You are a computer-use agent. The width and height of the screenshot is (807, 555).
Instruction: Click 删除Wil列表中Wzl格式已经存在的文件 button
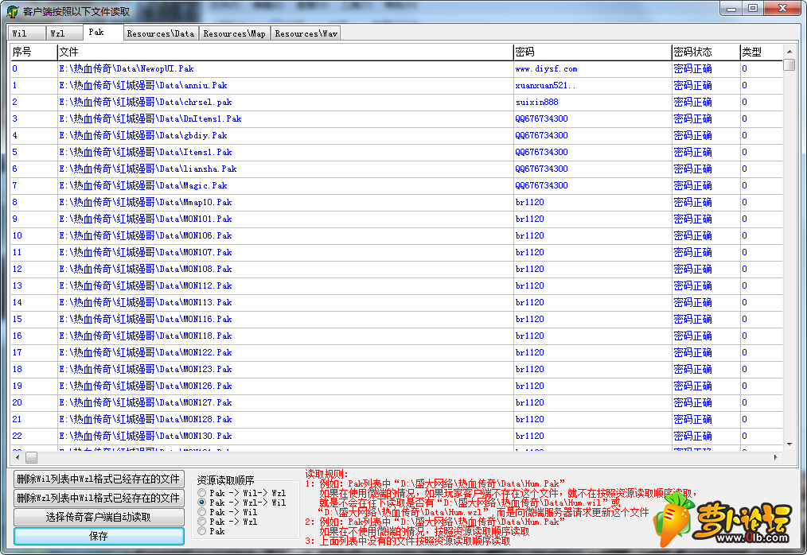click(x=99, y=479)
